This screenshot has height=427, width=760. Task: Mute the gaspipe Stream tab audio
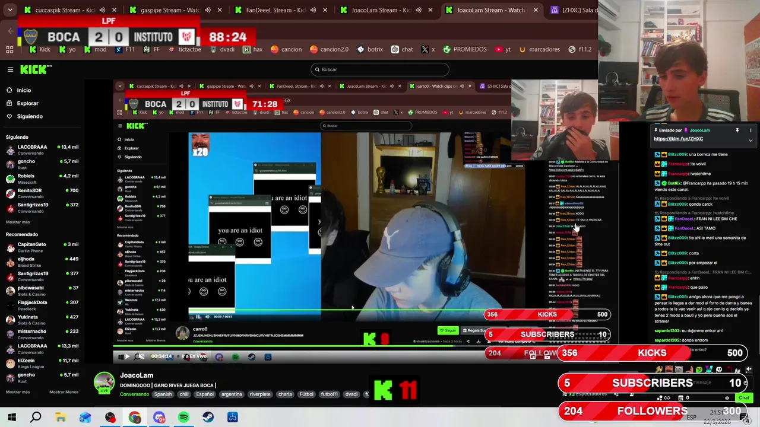pyautogui.click(x=208, y=10)
